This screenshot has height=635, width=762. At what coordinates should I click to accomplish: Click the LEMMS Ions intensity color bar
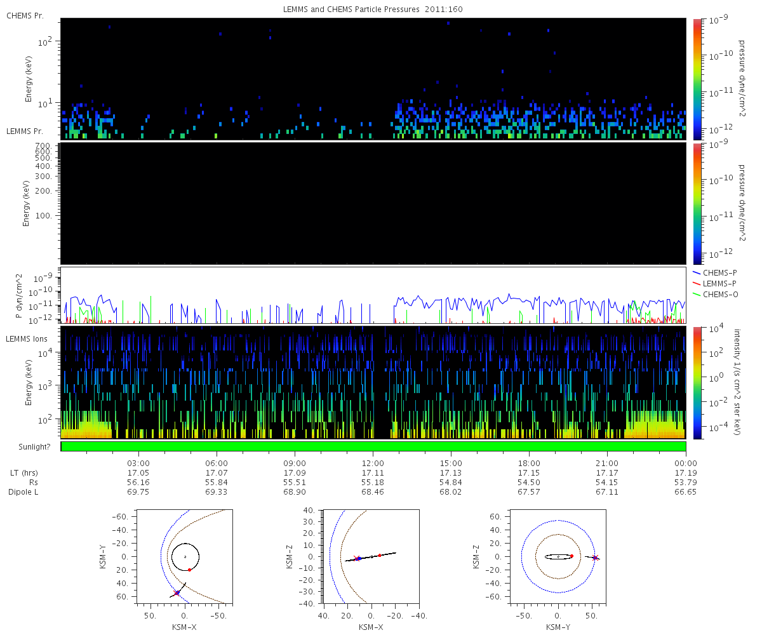697,382
